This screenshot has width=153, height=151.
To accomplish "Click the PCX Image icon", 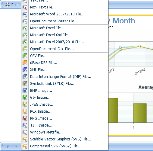I will (25, 111).
